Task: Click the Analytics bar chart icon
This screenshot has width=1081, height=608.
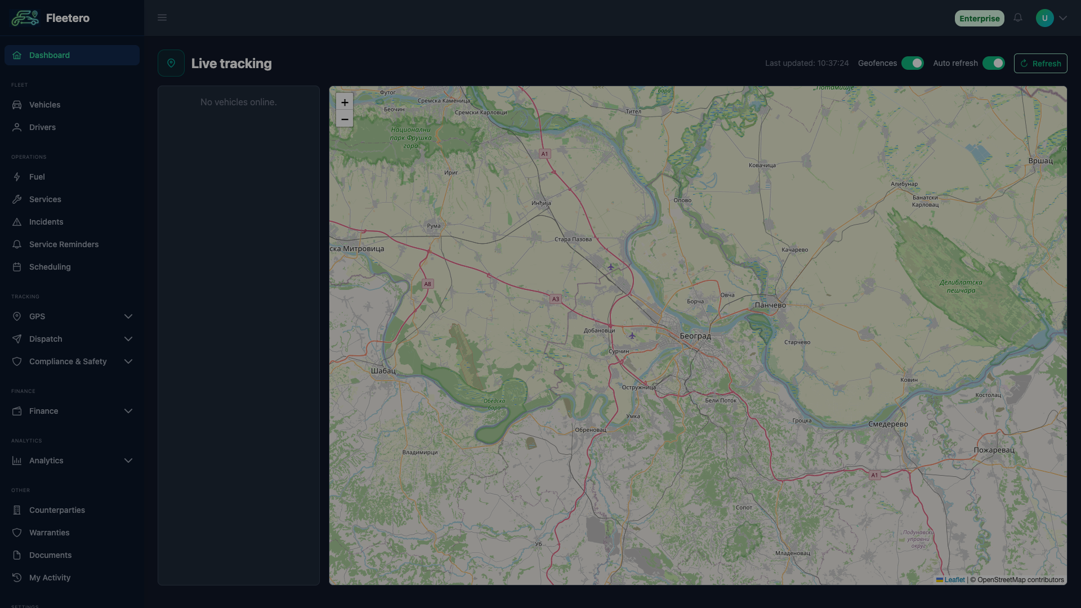Action: [x=17, y=461]
